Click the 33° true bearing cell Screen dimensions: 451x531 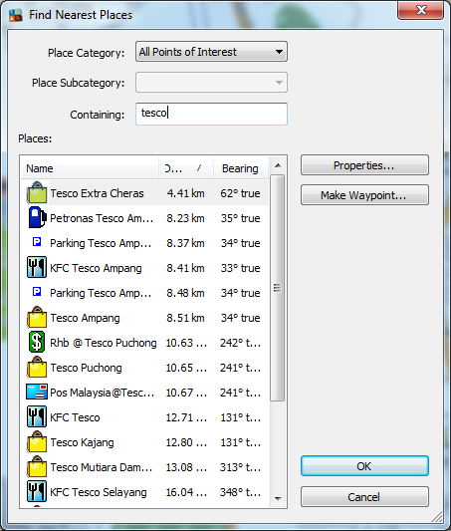pos(240,268)
